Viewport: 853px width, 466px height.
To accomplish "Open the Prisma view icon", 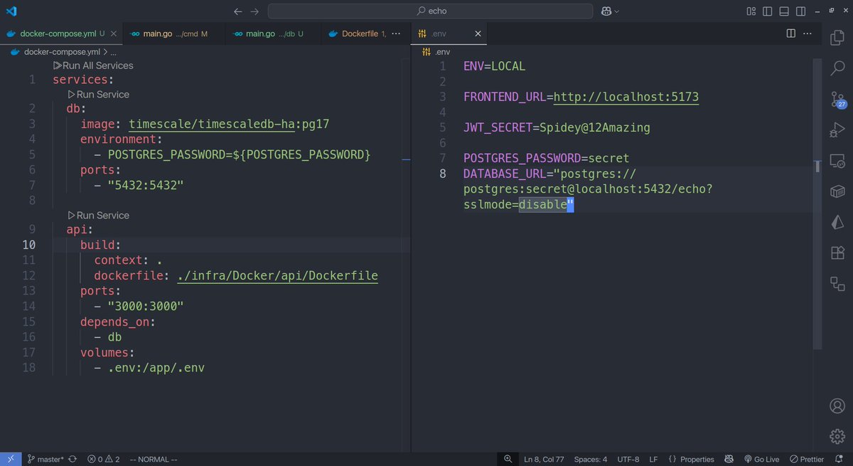I will point(837,222).
